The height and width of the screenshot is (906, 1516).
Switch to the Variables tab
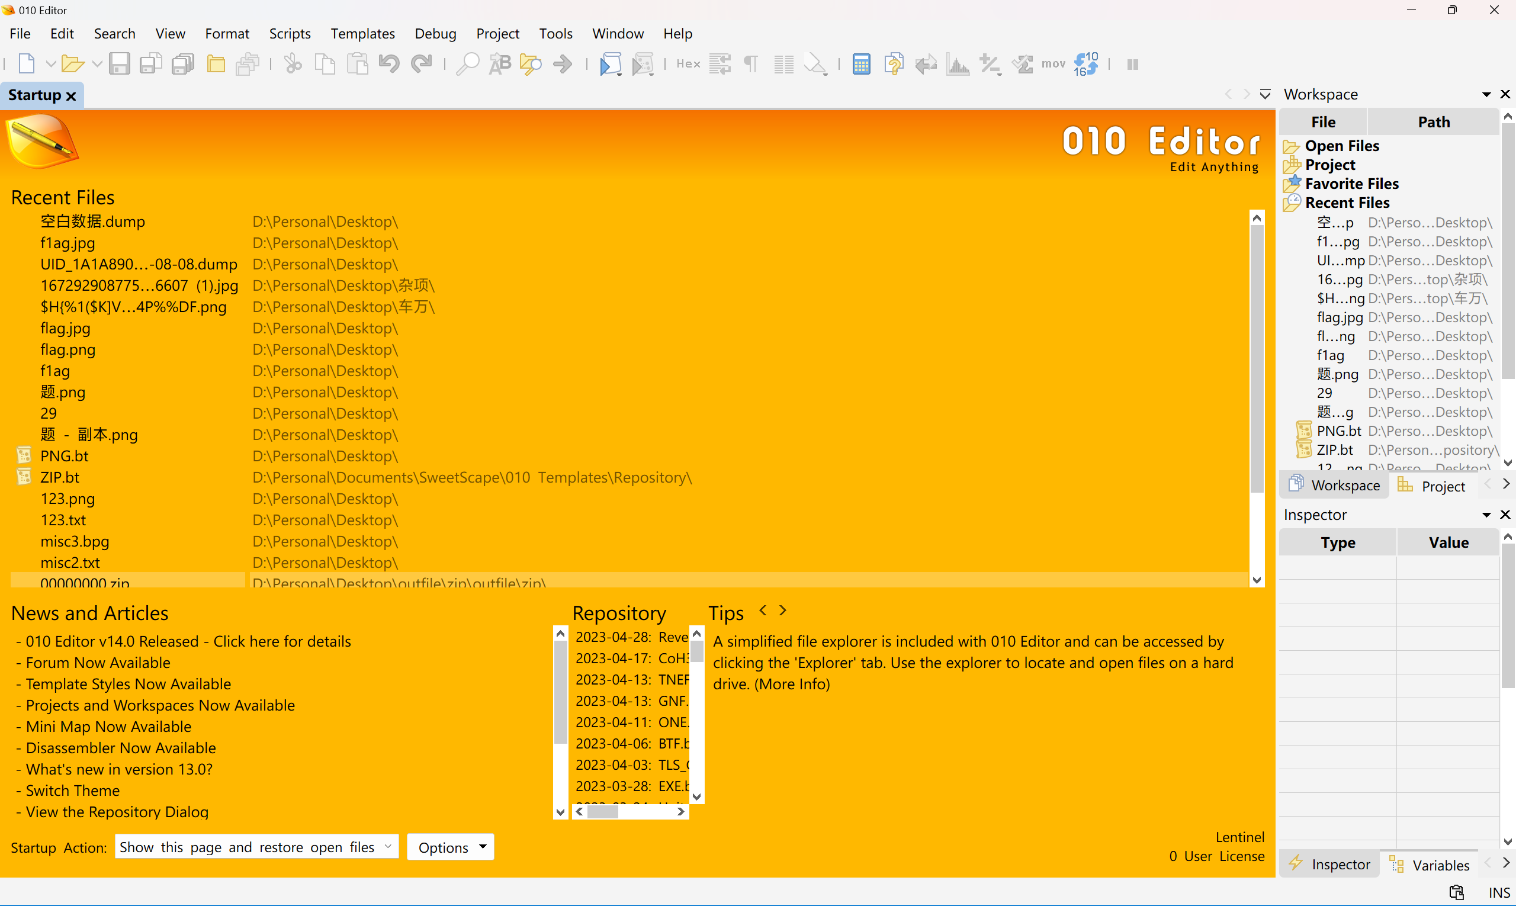1430,865
